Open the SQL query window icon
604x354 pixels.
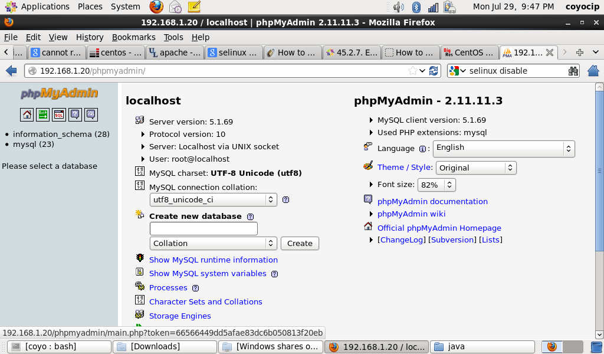[59, 115]
